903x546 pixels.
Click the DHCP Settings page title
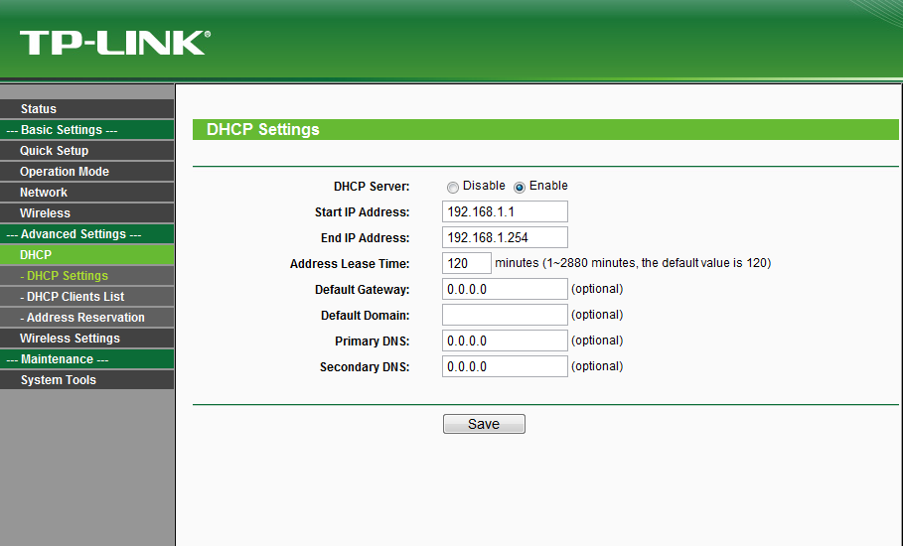click(x=262, y=129)
